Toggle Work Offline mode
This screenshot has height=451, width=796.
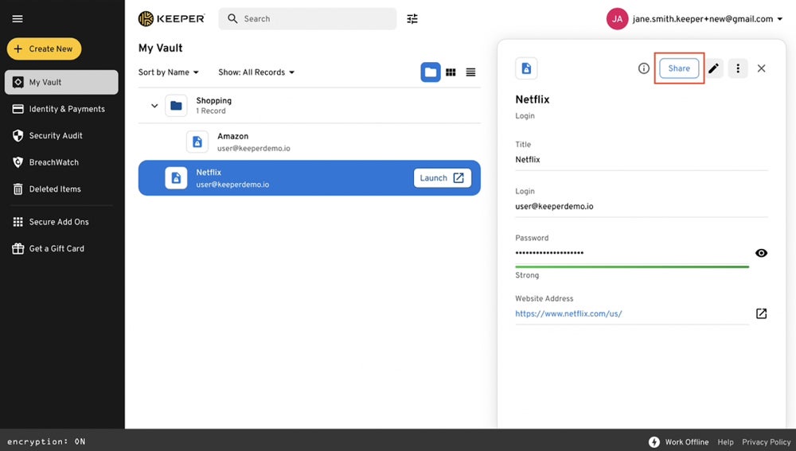pyautogui.click(x=678, y=442)
